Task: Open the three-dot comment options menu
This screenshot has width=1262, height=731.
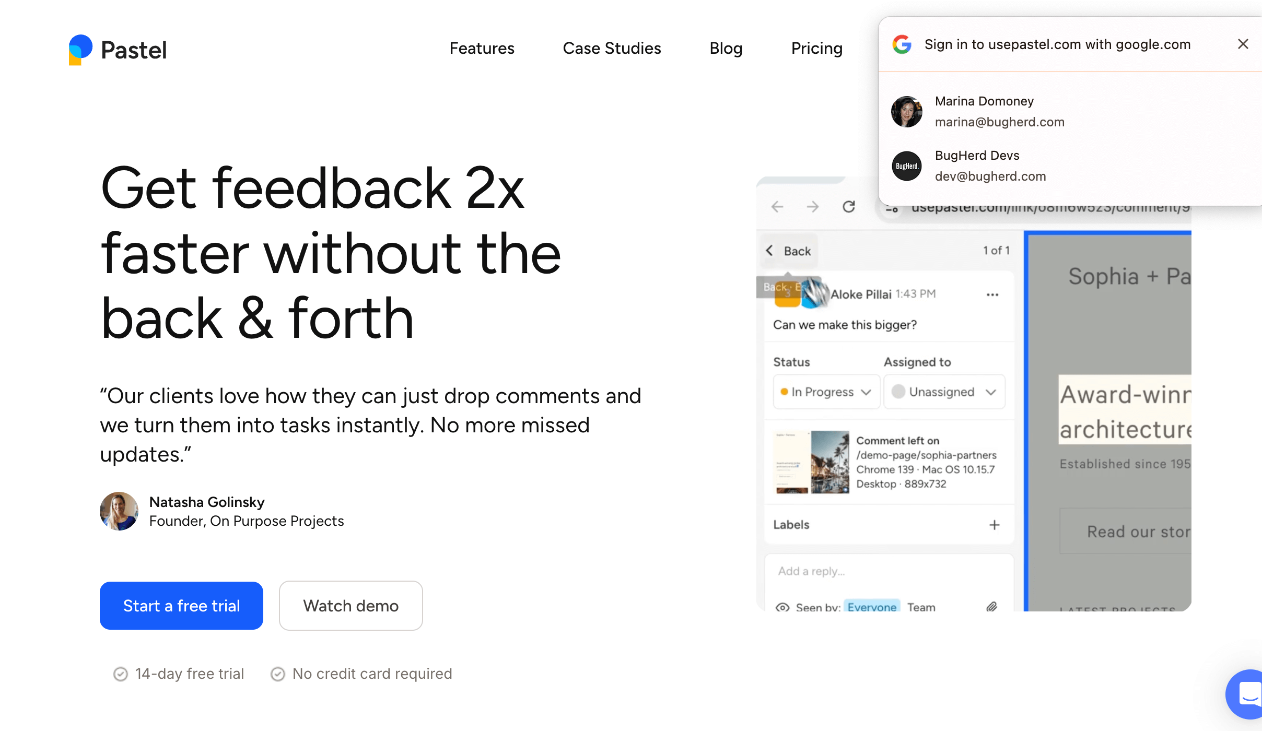Action: pyautogui.click(x=992, y=294)
